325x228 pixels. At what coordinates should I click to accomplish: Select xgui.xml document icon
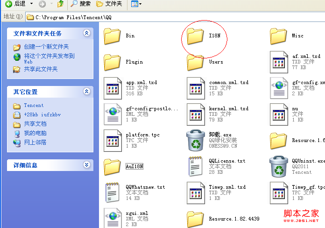113,218
